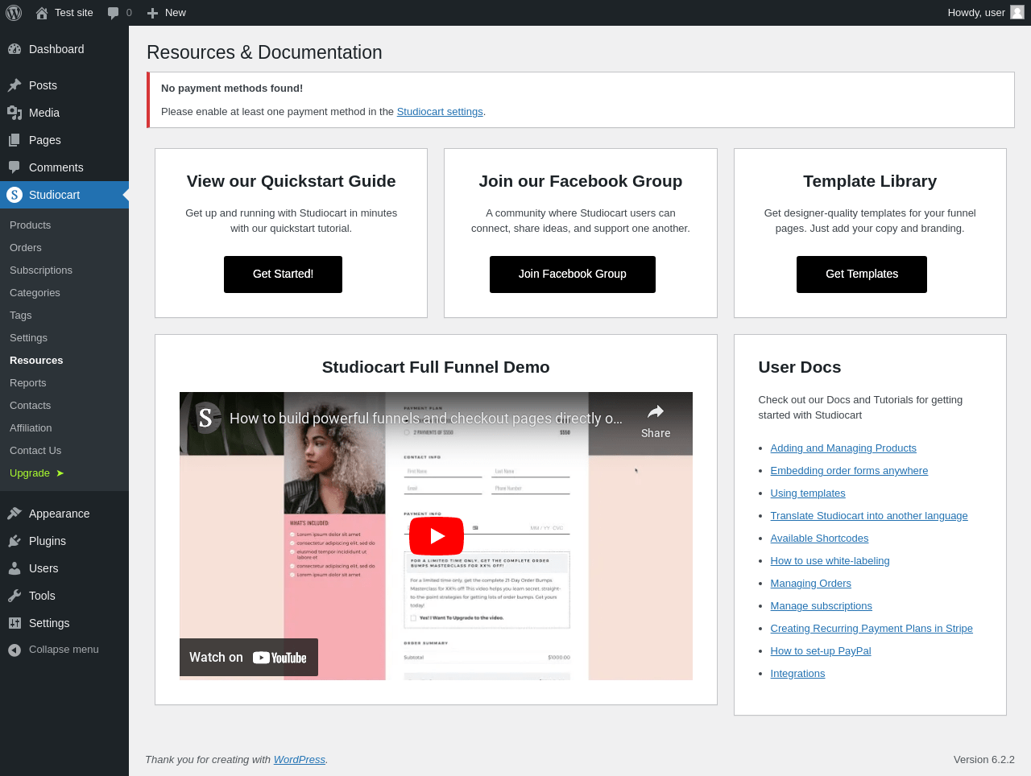Image resolution: width=1031 pixels, height=776 pixels.
Task: Click the Version 6.2.2 footer text
Action: pos(984,760)
